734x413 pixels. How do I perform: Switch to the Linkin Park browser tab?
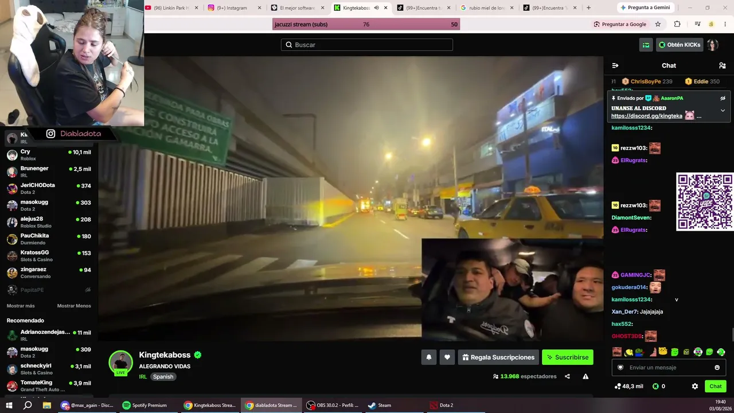pyautogui.click(x=172, y=8)
